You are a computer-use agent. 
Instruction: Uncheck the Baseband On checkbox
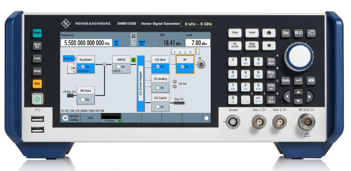click(x=83, y=66)
